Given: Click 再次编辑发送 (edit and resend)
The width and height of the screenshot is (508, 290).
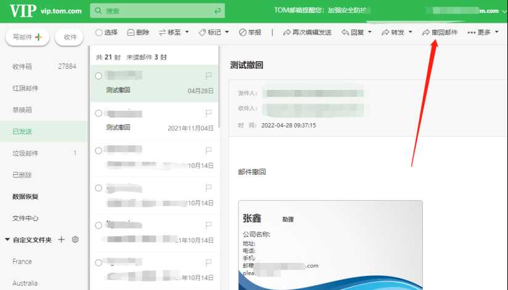Looking at the screenshot, I should pos(307,33).
